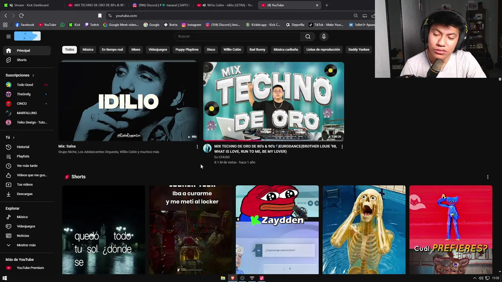Open Facebook bookmark

coord(24,25)
